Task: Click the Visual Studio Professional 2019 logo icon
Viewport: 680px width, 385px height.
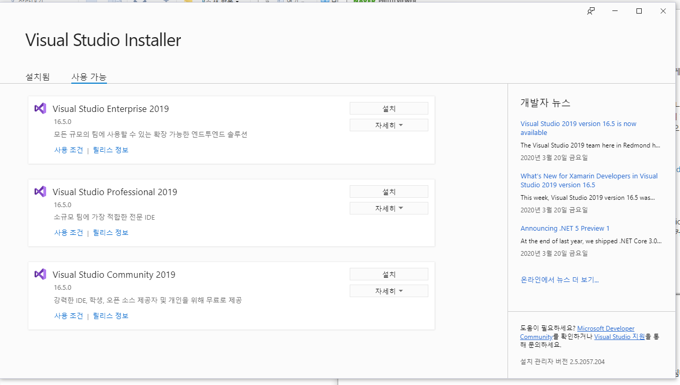Action: tap(40, 191)
